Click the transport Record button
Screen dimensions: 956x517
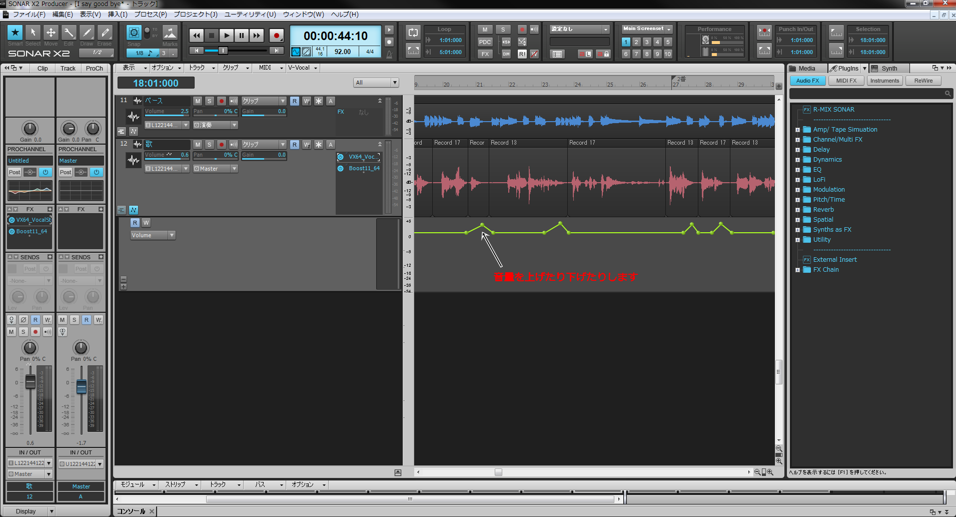click(x=276, y=36)
